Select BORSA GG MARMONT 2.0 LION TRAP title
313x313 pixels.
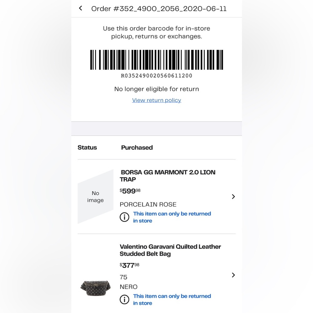click(x=168, y=176)
